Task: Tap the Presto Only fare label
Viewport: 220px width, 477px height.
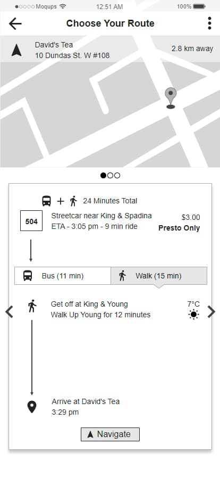Action: pyautogui.click(x=179, y=228)
